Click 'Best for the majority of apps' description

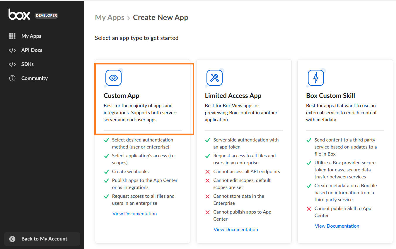coord(140,112)
